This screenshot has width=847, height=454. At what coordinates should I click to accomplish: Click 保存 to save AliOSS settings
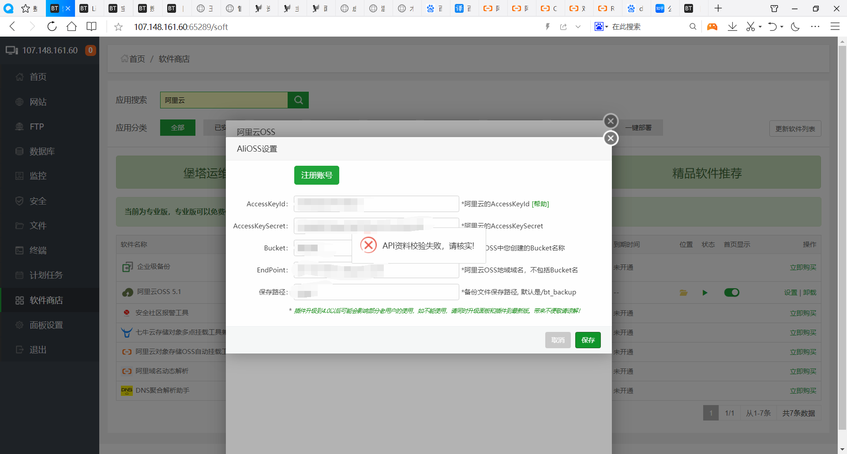(588, 340)
